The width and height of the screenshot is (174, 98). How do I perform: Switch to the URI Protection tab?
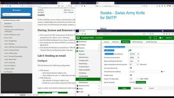[137, 42]
